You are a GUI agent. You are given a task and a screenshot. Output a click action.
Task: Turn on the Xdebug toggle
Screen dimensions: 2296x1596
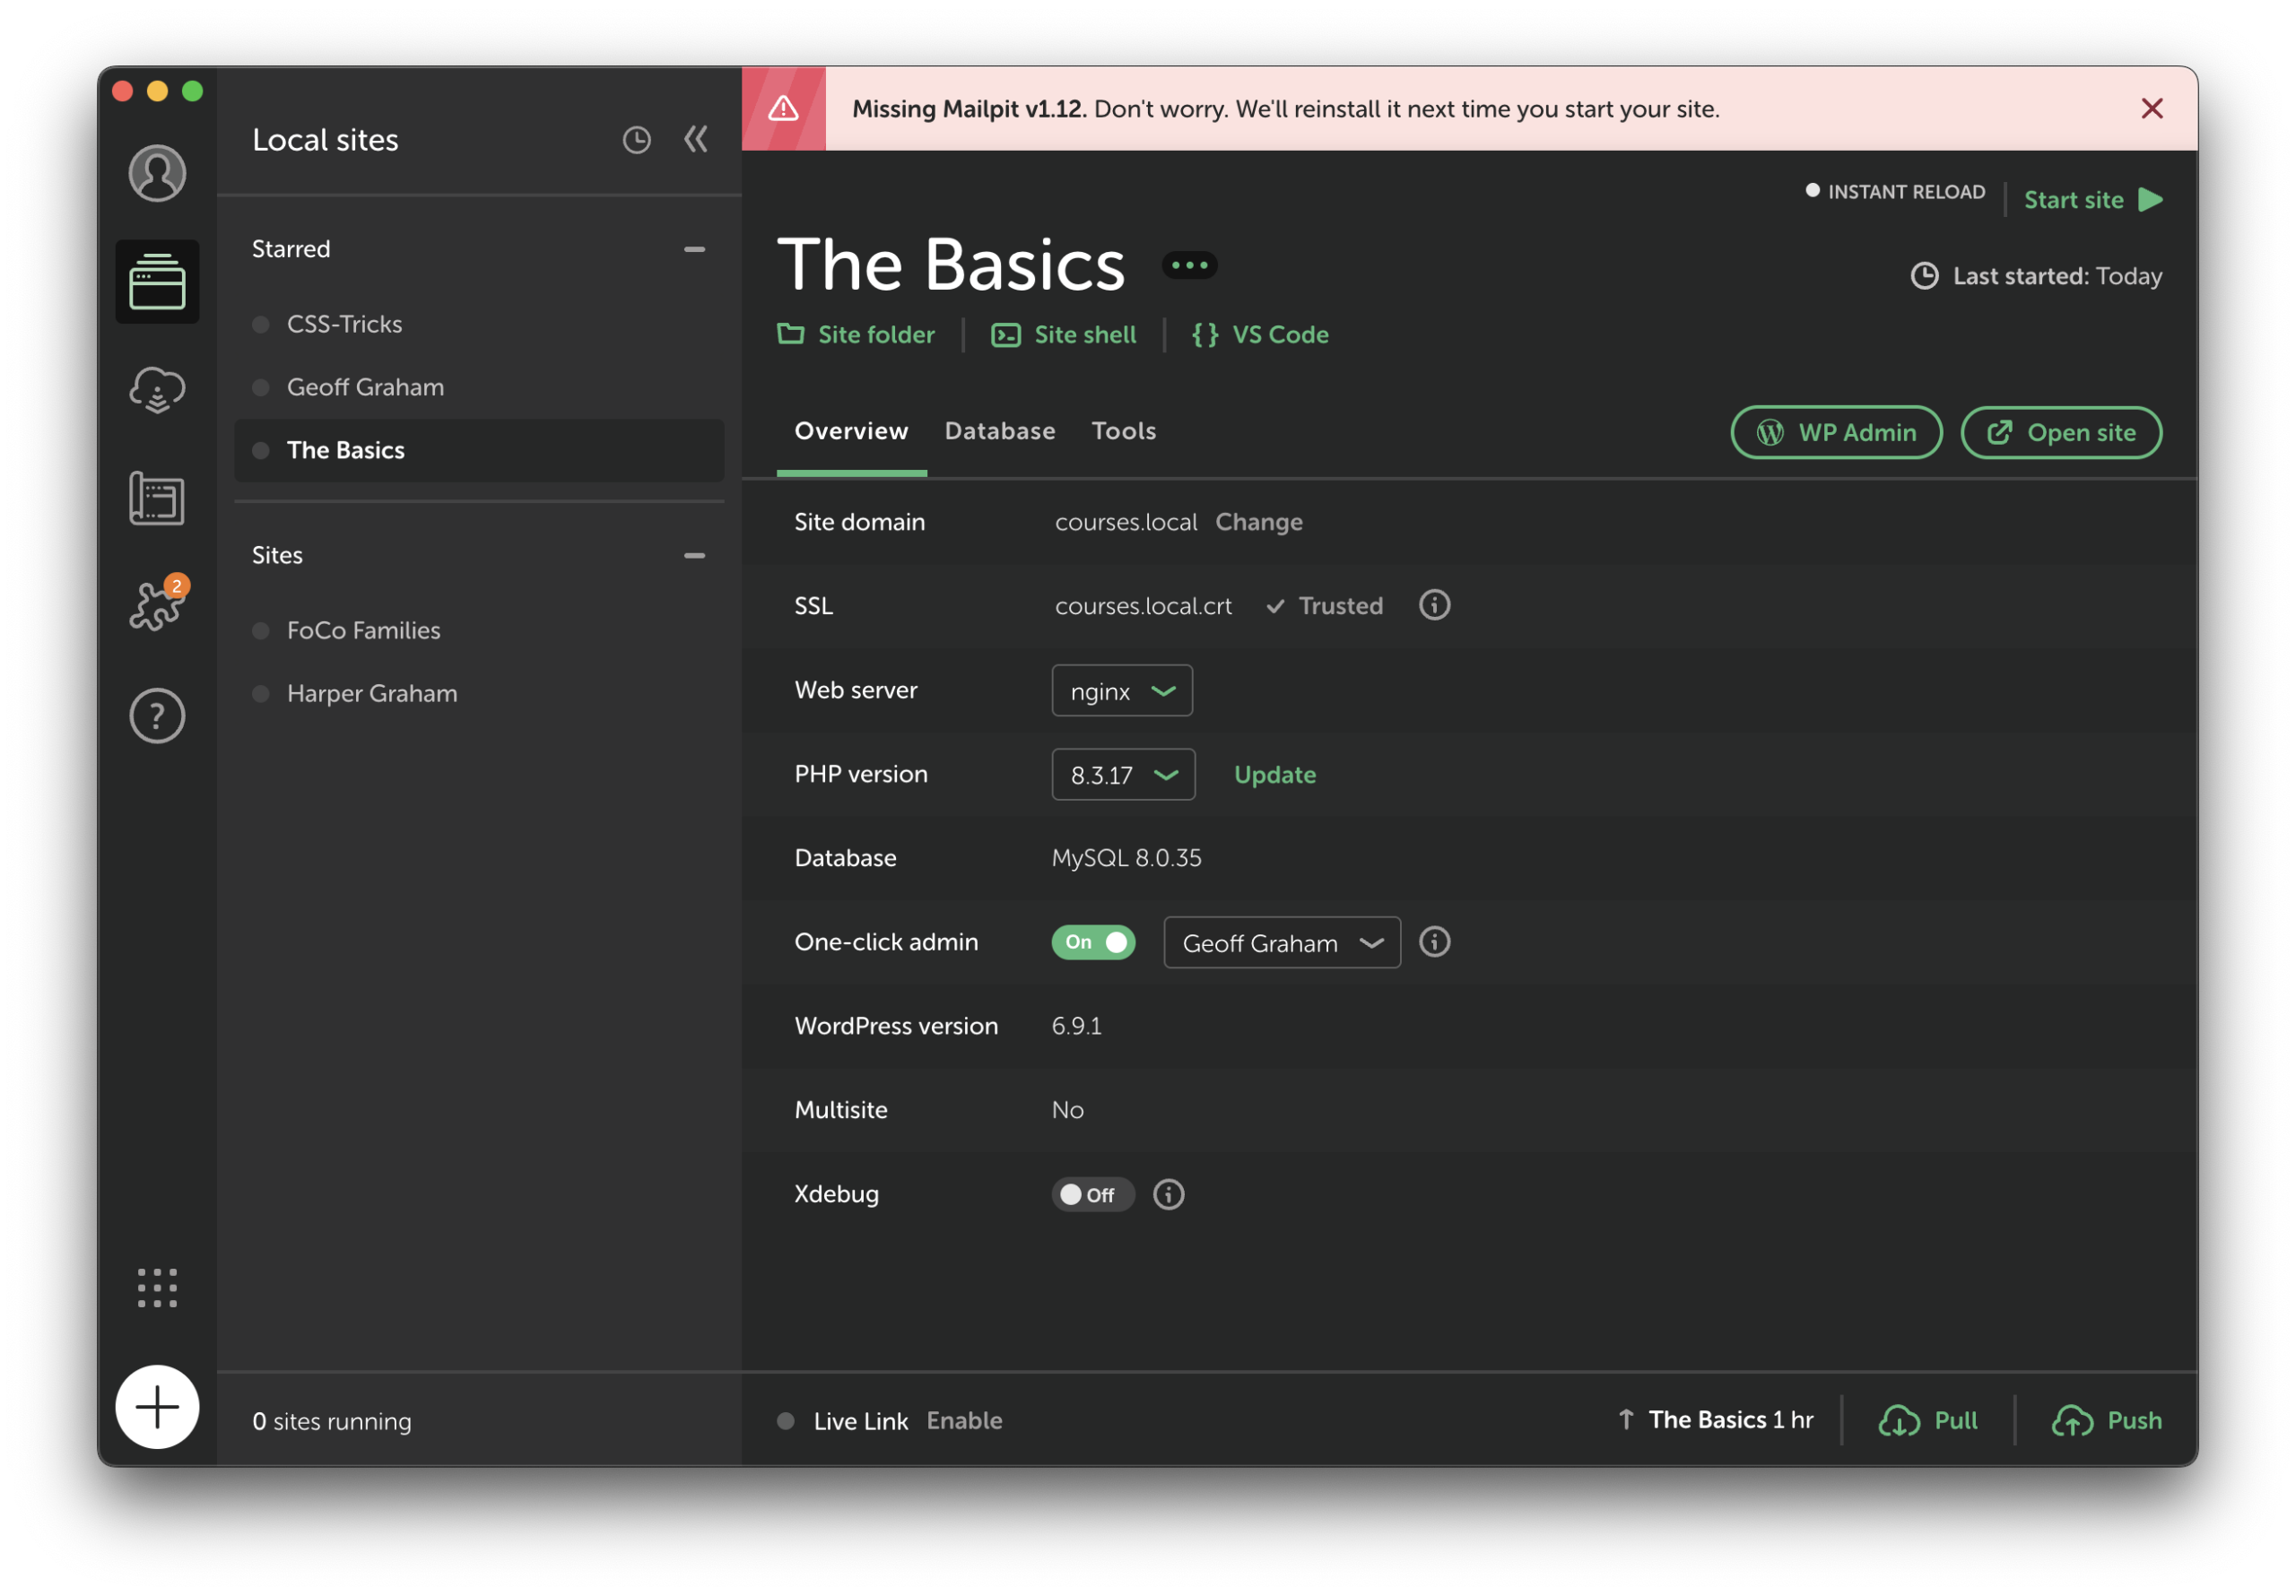pyautogui.click(x=1092, y=1194)
